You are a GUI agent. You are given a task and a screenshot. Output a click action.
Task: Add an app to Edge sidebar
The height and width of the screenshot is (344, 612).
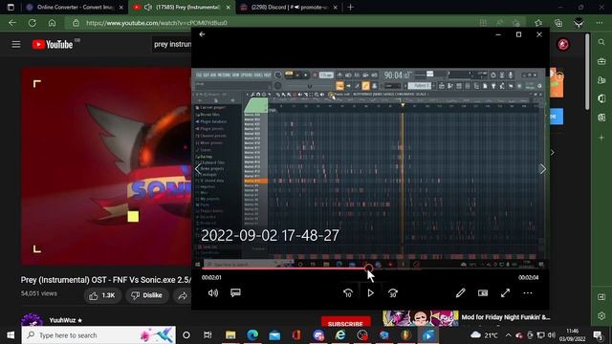(601, 138)
